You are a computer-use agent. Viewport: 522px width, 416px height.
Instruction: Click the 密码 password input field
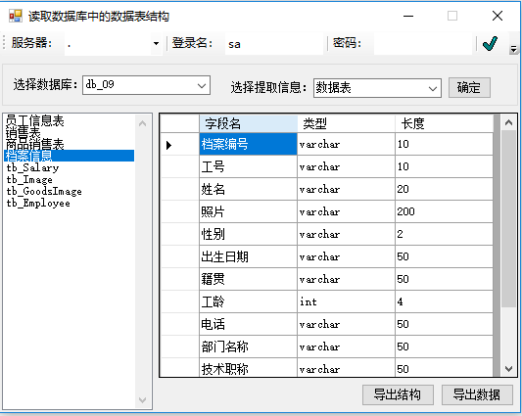(x=423, y=44)
